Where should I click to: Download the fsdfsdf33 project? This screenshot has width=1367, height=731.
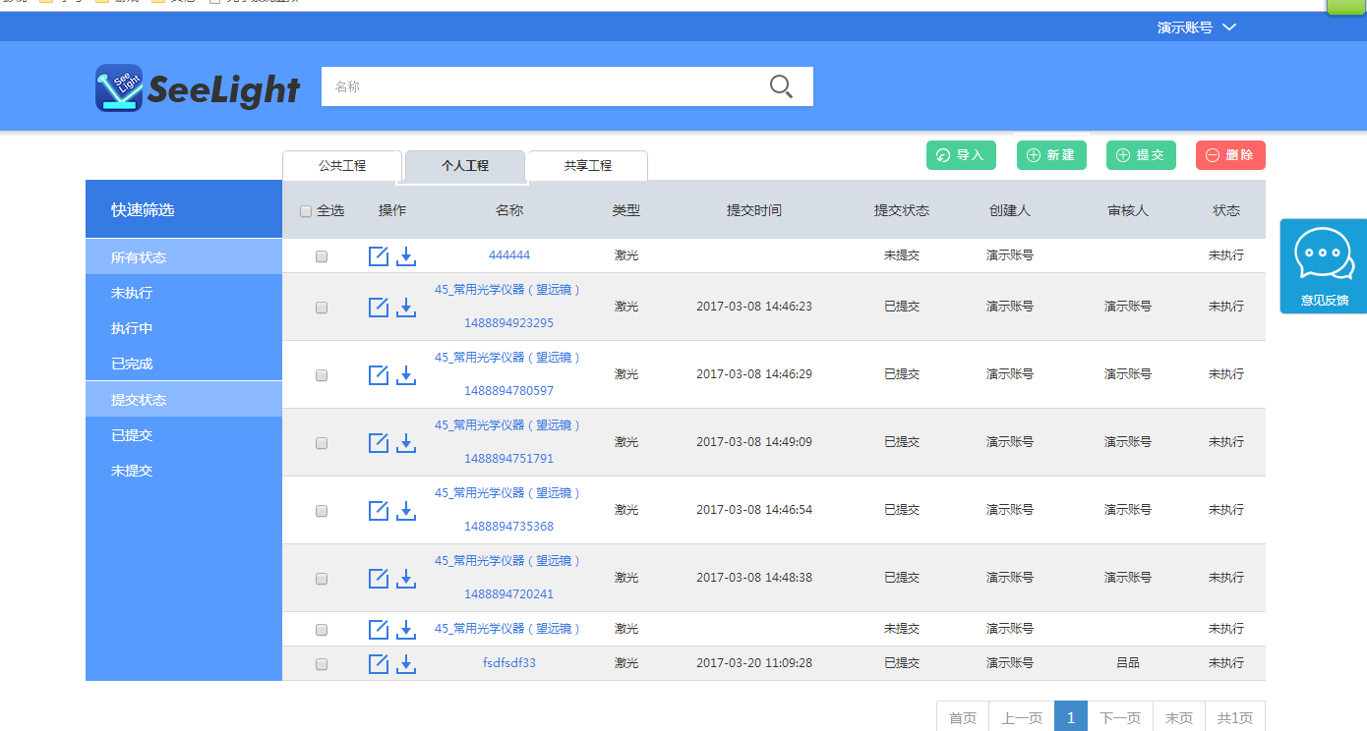406,664
